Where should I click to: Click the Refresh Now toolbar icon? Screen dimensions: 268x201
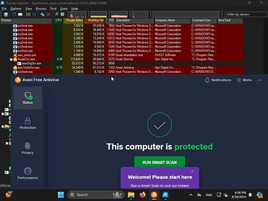click(14, 14)
